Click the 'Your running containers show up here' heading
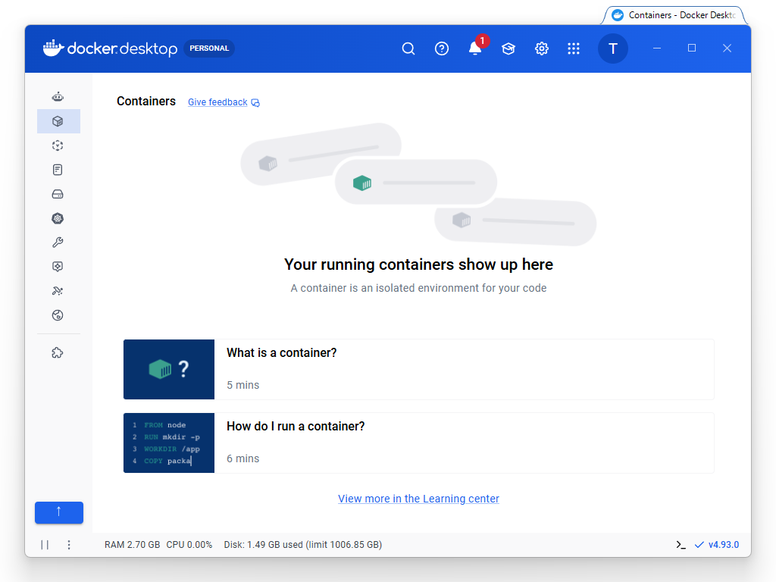Image resolution: width=776 pixels, height=582 pixels. point(418,264)
